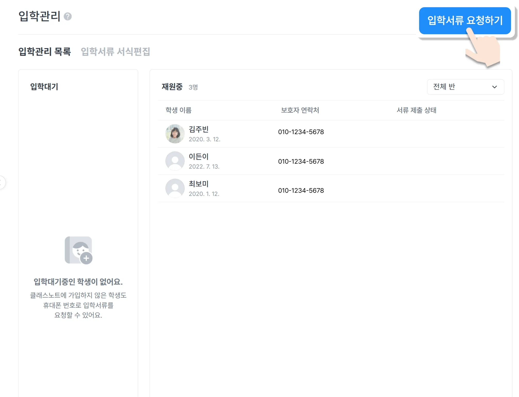Click the add-student illustration icon
This screenshot has width=519, height=397.
click(x=78, y=250)
